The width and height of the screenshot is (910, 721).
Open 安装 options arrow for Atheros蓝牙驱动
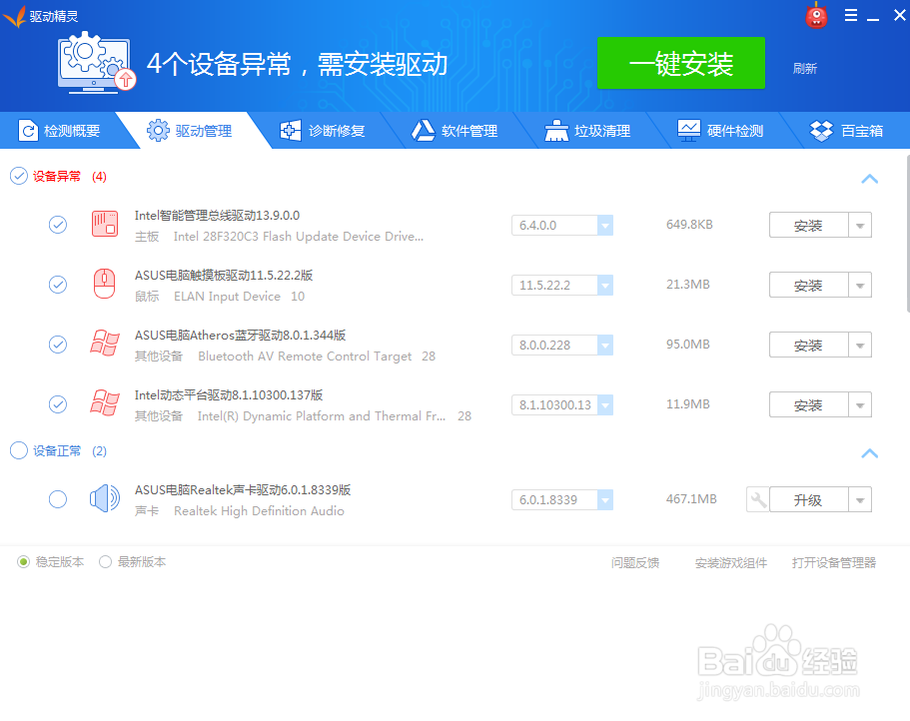pos(860,345)
